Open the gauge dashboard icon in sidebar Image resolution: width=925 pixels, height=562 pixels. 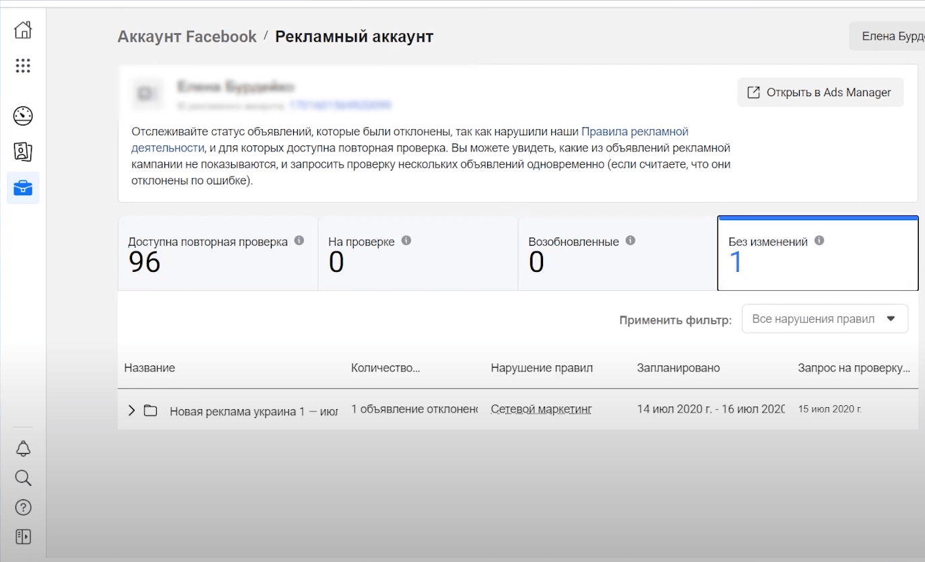coord(23,116)
